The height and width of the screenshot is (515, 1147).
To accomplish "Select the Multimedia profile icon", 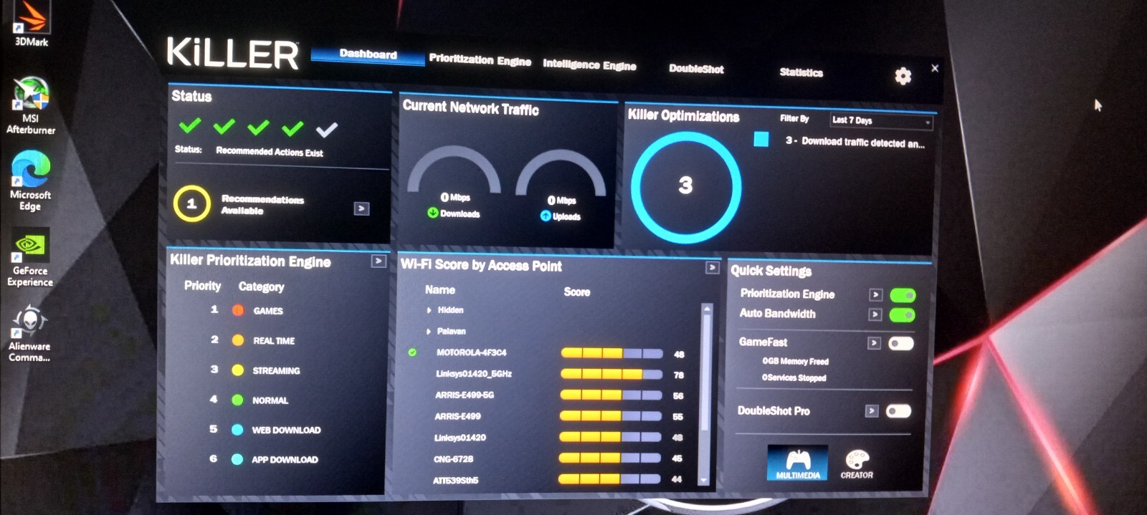I will [797, 462].
